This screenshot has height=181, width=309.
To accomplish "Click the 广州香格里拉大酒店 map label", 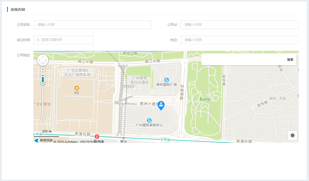I will pos(140,80).
